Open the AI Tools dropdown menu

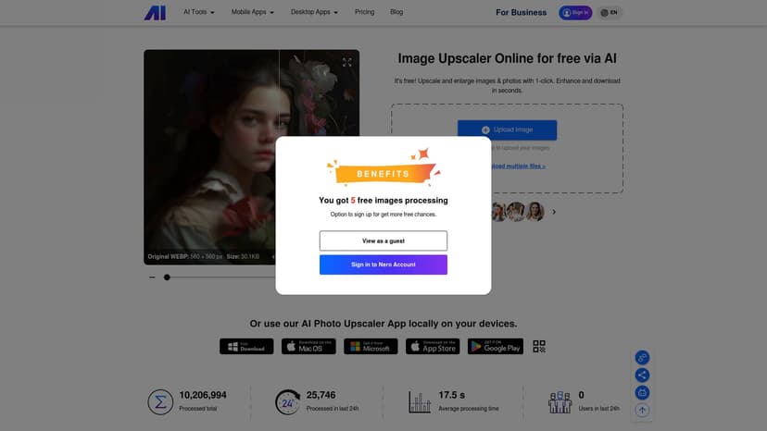tap(198, 12)
